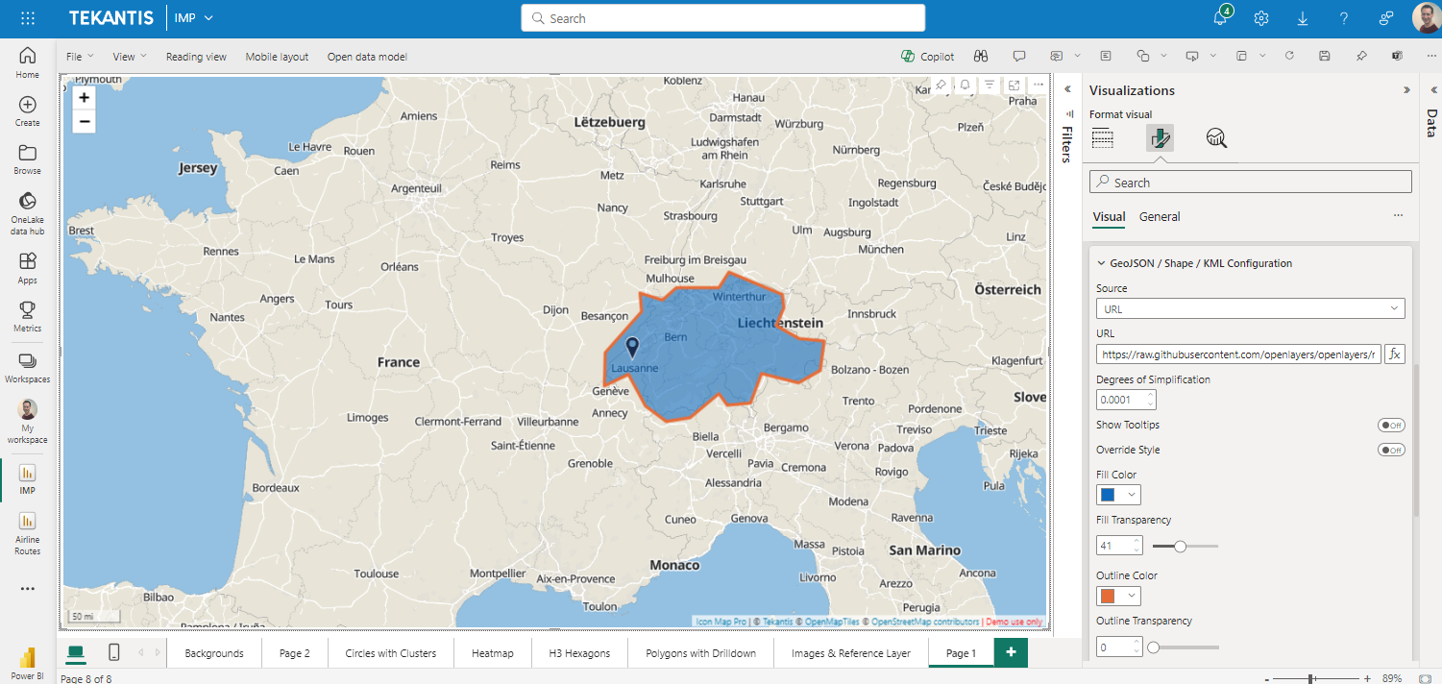Image resolution: width=1442 pixels, height=684 pixels.
Task: Switch to the mobile layout phone icon
Action: pos(113,653)
